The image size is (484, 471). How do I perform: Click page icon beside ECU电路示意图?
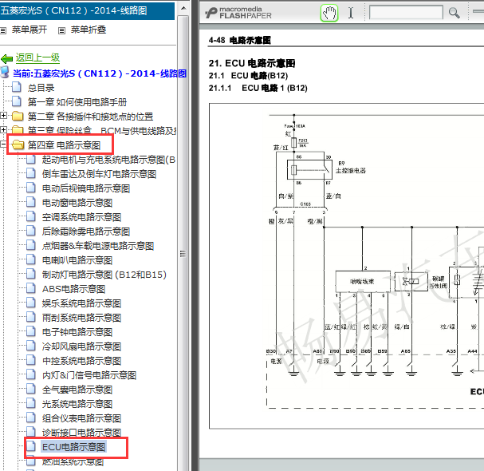31,446
